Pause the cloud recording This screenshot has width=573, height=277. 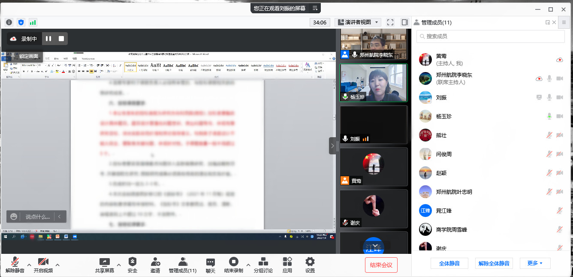tap(48, 39)
